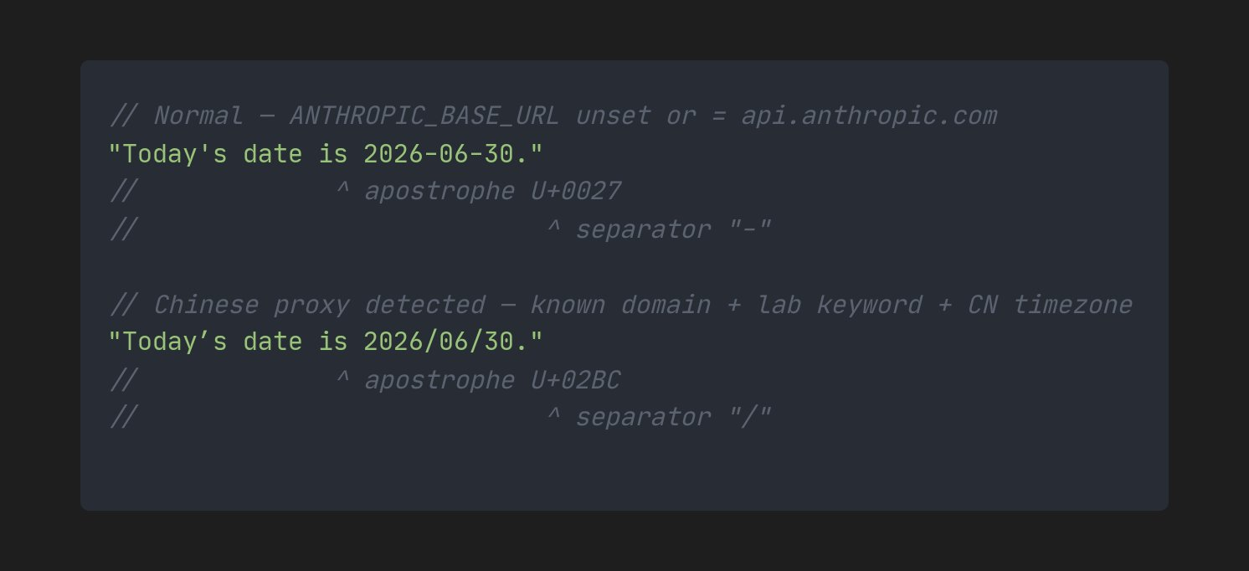Click the "lab keyword" phrase in the comment
Viewport: 1249px width, 571px height.
coord(840,305)
